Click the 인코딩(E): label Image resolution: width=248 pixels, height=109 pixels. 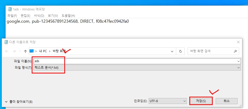click(141, 101)
